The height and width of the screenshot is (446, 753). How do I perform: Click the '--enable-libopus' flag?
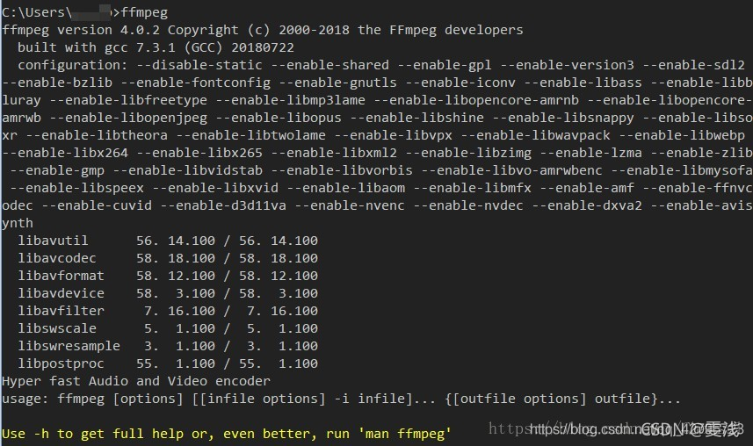(x=279, y=118)
